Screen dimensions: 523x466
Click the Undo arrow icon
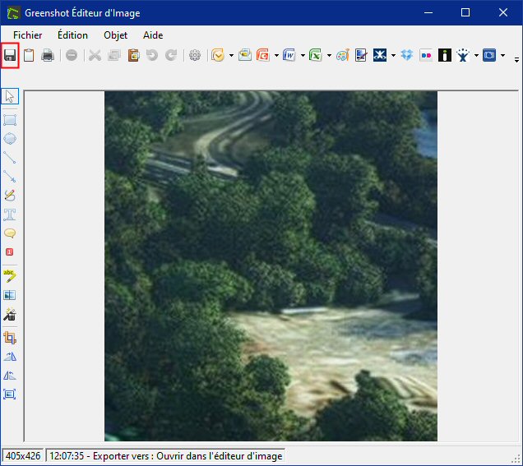[x=152, y=55]
